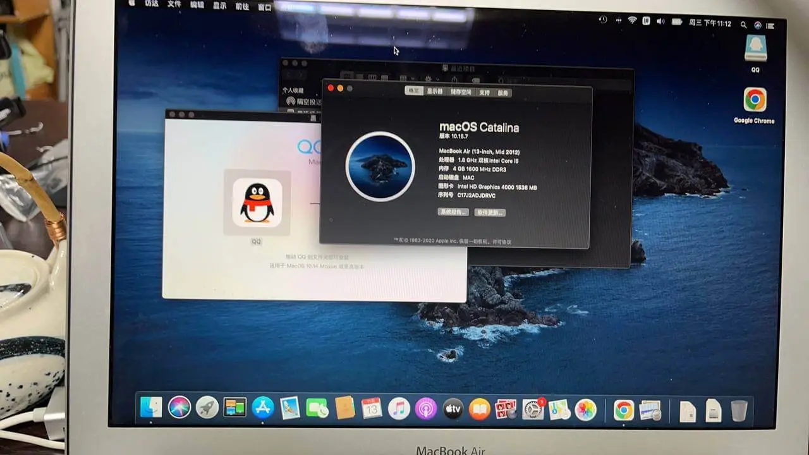This screenshot has width=809, height=455.
Task: Switch to the 服务 (Service) tab
Action: coord(503,93)
